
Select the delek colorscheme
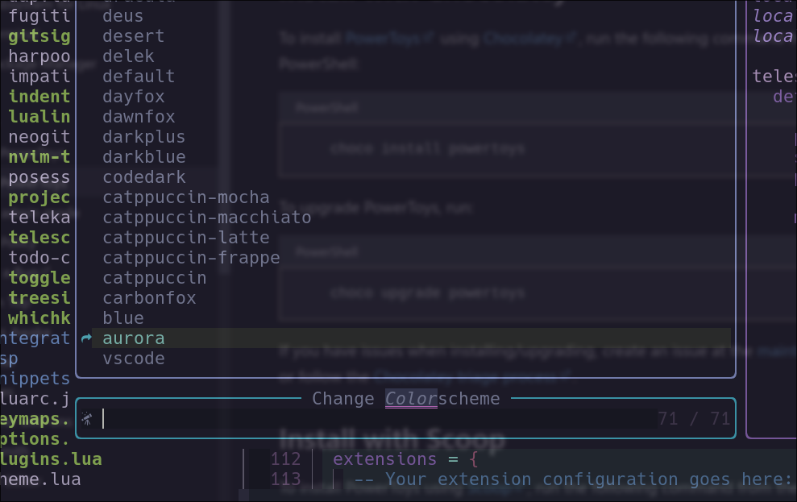click(x=128, y=56)
